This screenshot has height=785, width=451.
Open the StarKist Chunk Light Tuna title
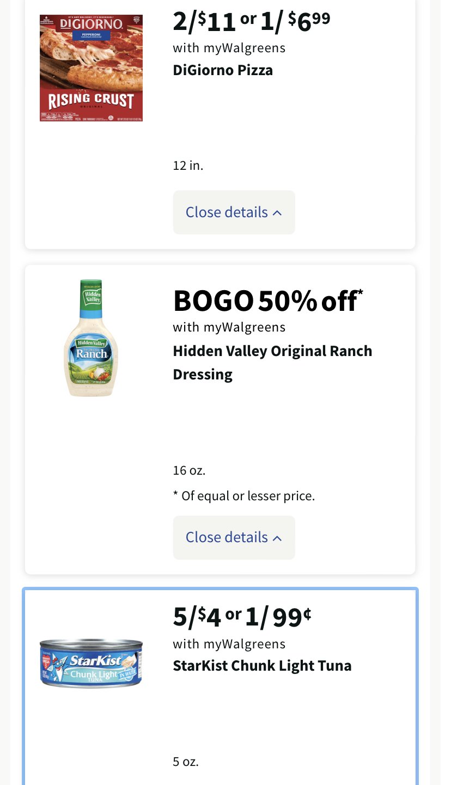262,665
